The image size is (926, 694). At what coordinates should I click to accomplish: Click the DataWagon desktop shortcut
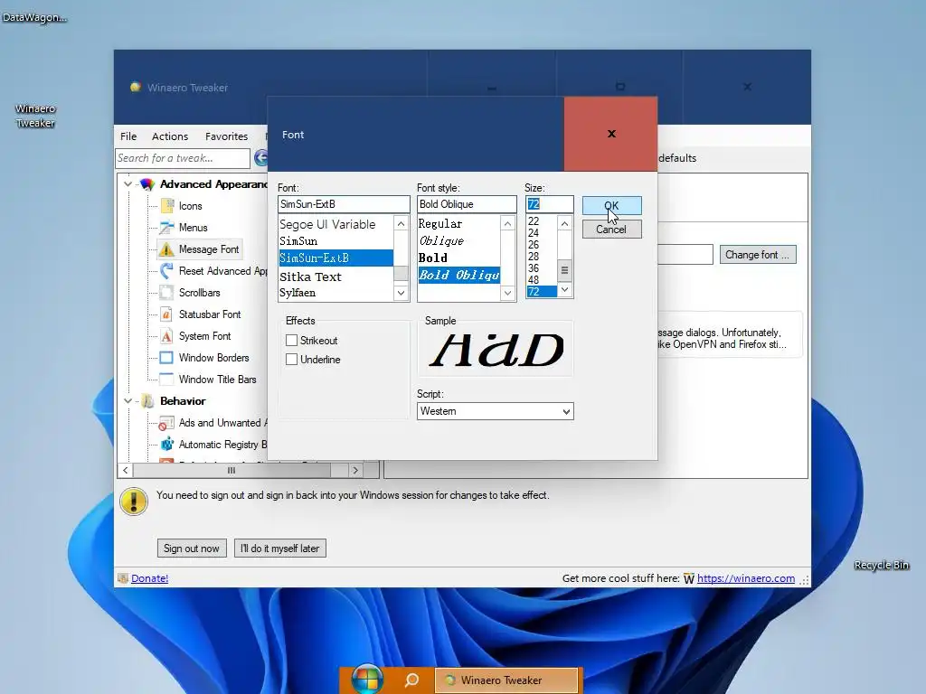tap(34, 17)
